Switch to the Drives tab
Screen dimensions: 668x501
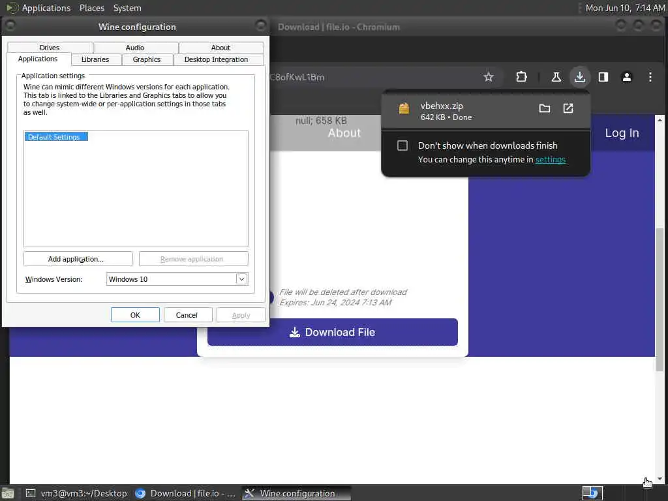click(x=50, y=48)
